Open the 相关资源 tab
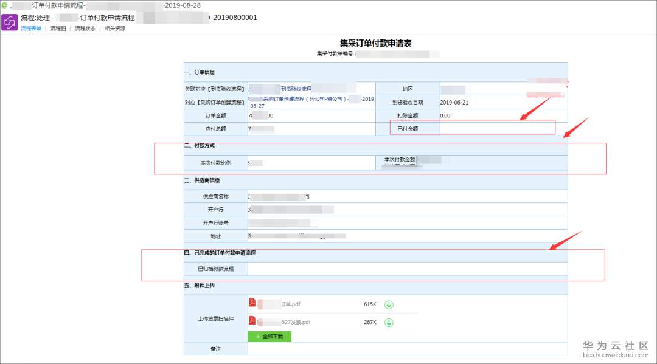This screenshot has height=364, width=657. click(115, 29)
